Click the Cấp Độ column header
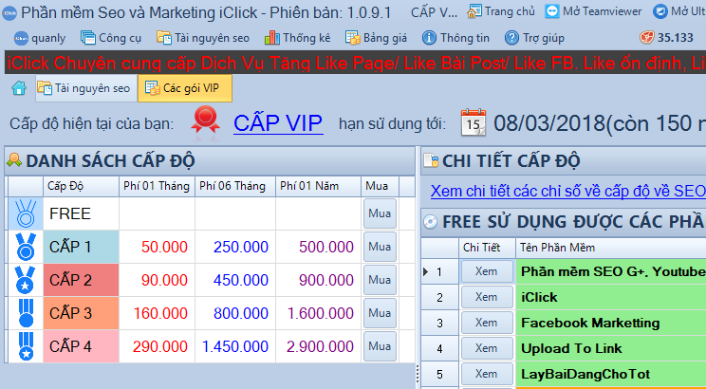Viewport: 706px width, 389px height. tap(81, 186)
